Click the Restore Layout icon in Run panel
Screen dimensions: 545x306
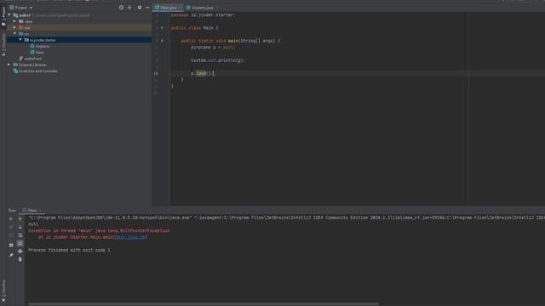11,245
